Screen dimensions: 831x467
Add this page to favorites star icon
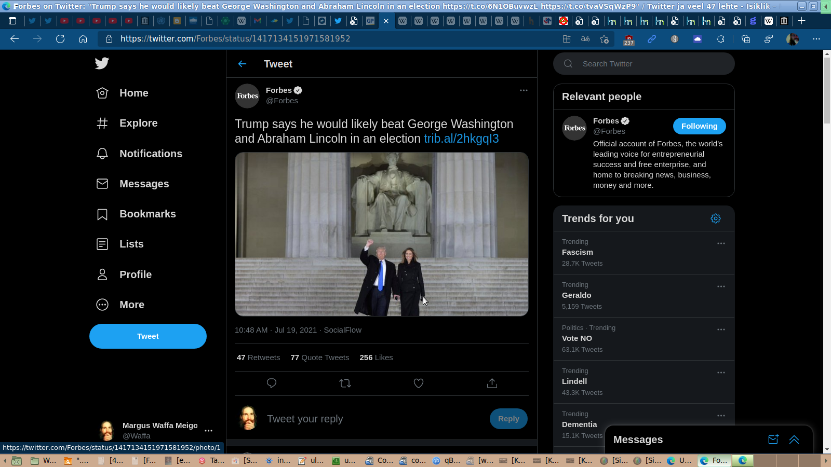(604, 39)
